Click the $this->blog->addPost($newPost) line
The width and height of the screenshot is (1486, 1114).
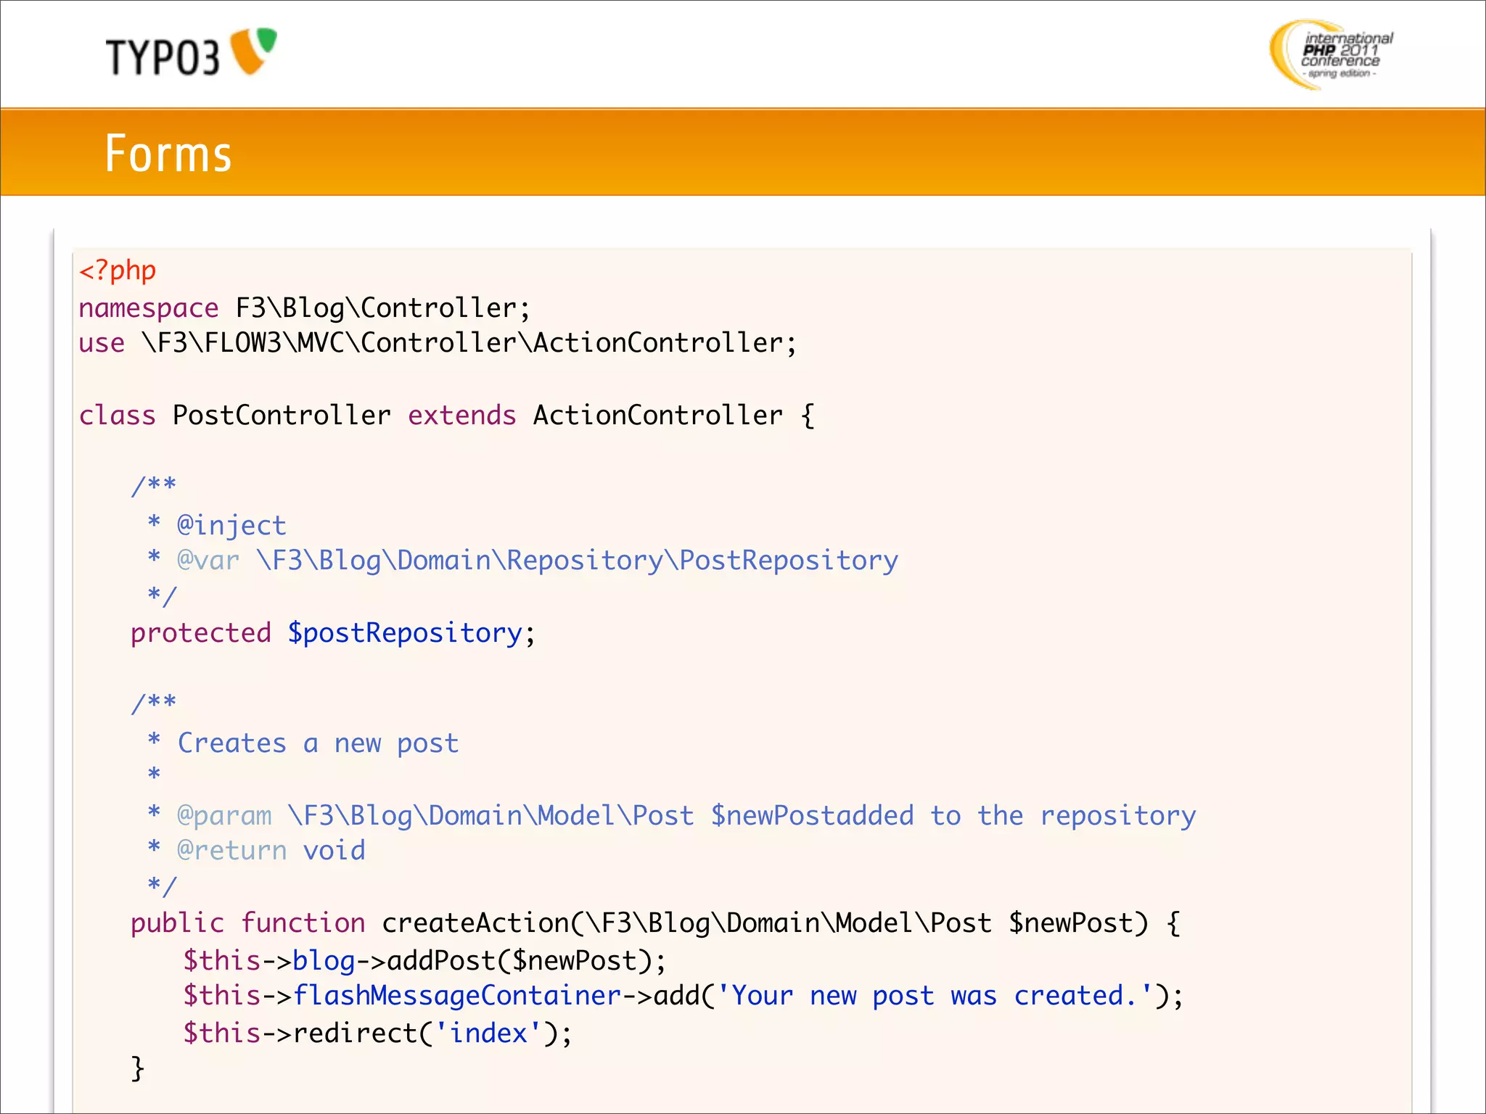[424, 961]
